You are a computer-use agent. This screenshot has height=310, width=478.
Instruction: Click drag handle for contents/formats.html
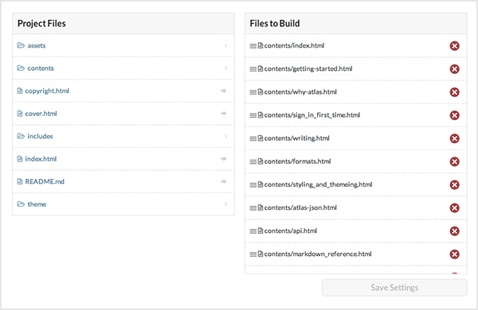coord(253,162)
